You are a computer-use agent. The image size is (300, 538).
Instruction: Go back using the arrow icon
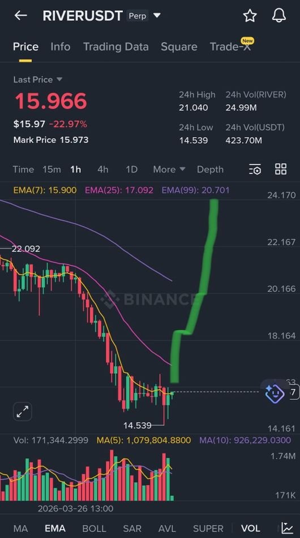tap(20, 15)
